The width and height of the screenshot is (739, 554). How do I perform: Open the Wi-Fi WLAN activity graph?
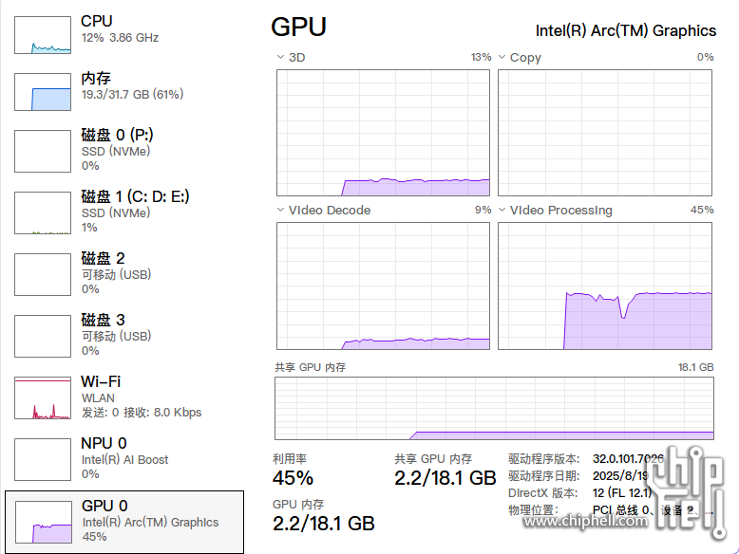pos(43,397)
